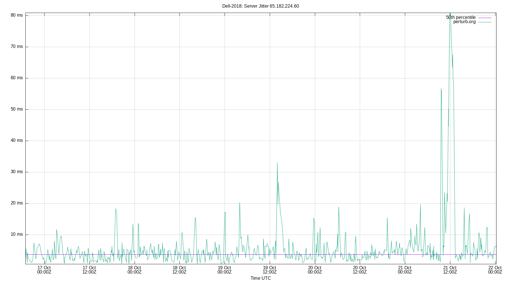The width and height of the screenshot is (522, 282).
Task: Click the '50 ms' y-axis label
Action: [x=17, y=109]
